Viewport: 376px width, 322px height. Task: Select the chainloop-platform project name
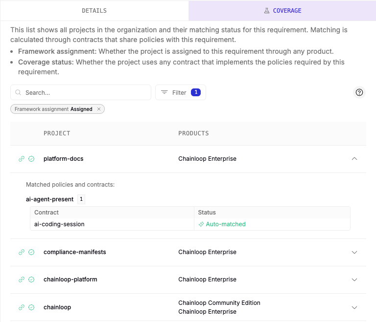(x=70, y=279)
